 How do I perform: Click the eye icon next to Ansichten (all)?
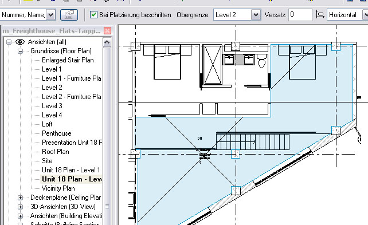pos(20,42)
